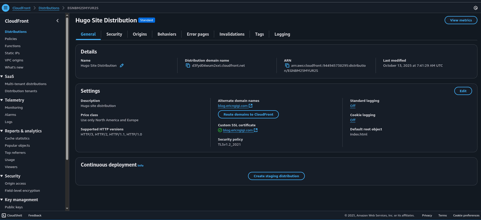Open Continuous deployment Info link
The image size is (481, 220).
(141, 166)
